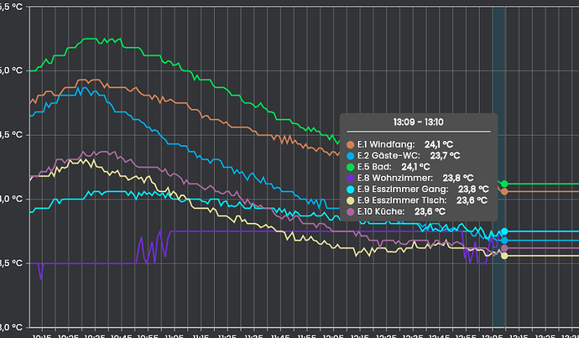This screenshot has width=579, height=338.
Task: Click the orange E.1 Windfang legend dot
Action: pos(351,144)
